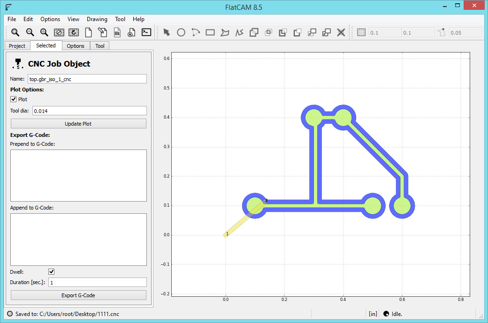Click the Name field with top.gbr_iso_1_cnc
This screenshot has height=323, width=488.
click(87, 79)
